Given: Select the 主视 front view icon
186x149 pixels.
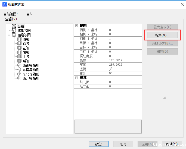Looking at the screenshot, I should click(19, 57).
